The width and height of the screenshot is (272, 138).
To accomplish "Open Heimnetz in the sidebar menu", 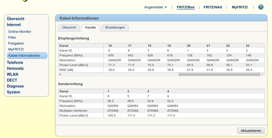I will [15, 68].
